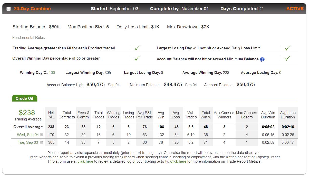Follow the Trade Report Metrics Click here link

click(x=178, y=162)
